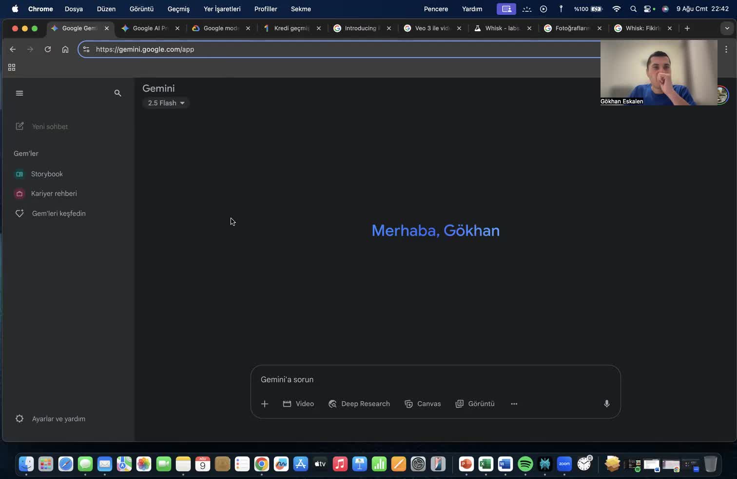Open App Store from the Dock

[x=301, y=464]
